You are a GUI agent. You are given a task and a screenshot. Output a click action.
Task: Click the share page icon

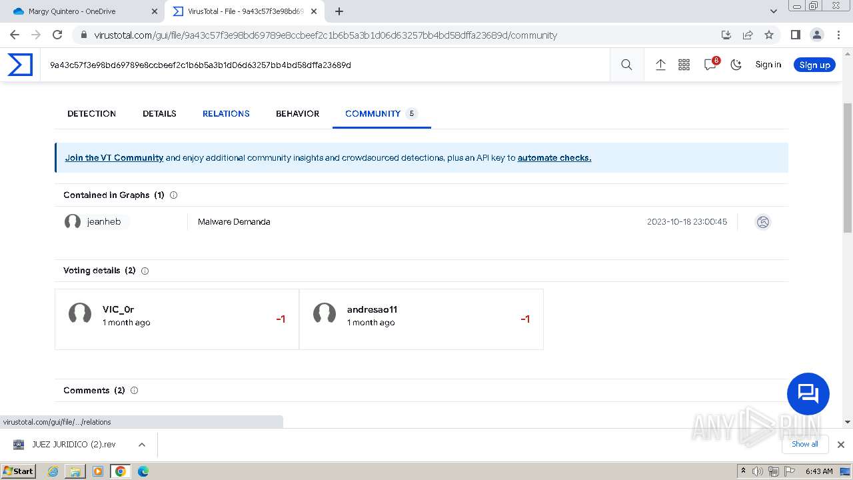pyautogui.click(x=748, y=35)
